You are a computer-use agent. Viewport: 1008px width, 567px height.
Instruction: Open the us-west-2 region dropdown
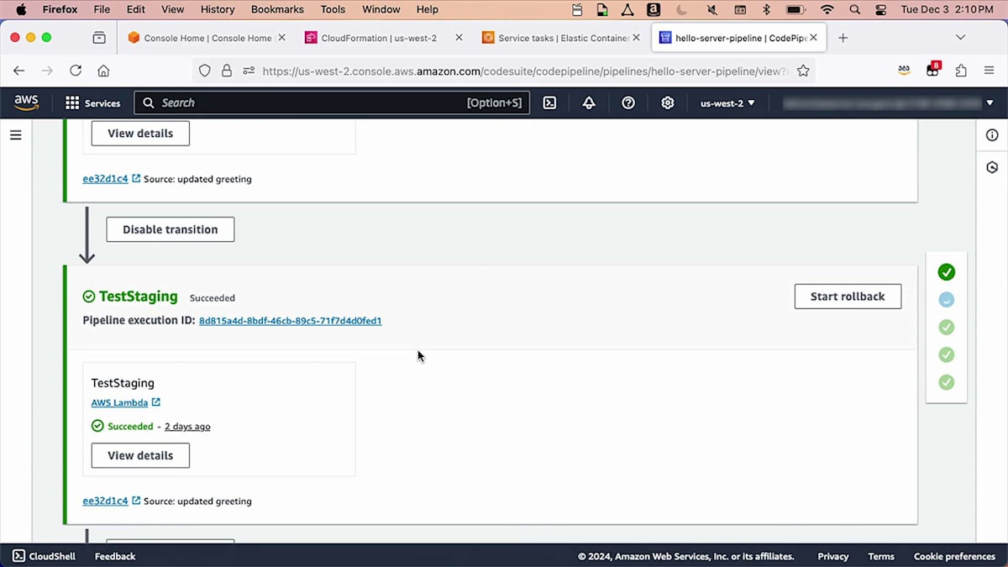click(727, 102)
